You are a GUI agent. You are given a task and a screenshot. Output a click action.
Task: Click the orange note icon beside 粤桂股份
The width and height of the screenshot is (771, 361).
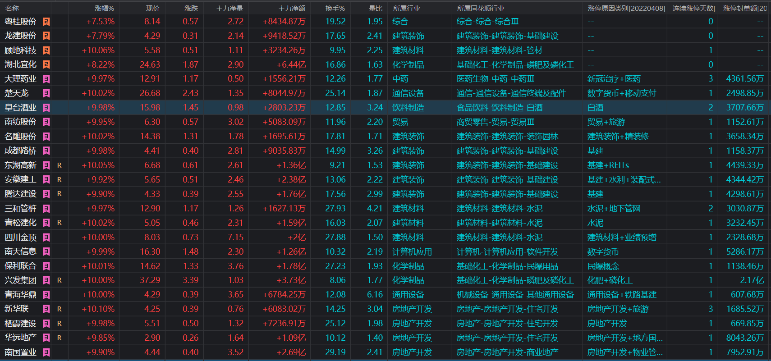(x=46, y=22)
